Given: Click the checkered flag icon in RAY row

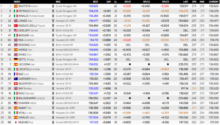Looking at the screenshot, I should click(53, 89).
